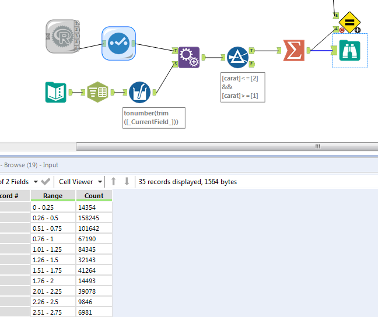The width and height of the screenshot is (378, 317).
Task: Select the cell with count 84345
Action: point(94,249)
